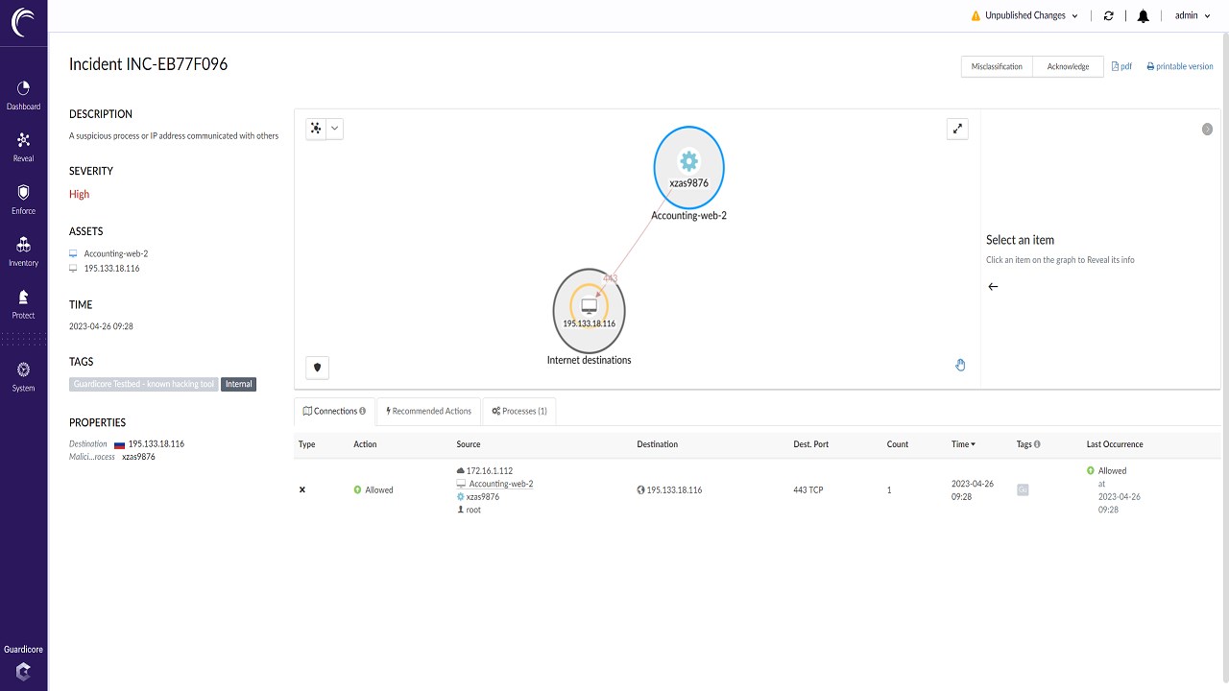Open 195.133.18.116 asset link
Image resolution: width=1229 pixels, height=691 pixels.
(x=111, y=269)
